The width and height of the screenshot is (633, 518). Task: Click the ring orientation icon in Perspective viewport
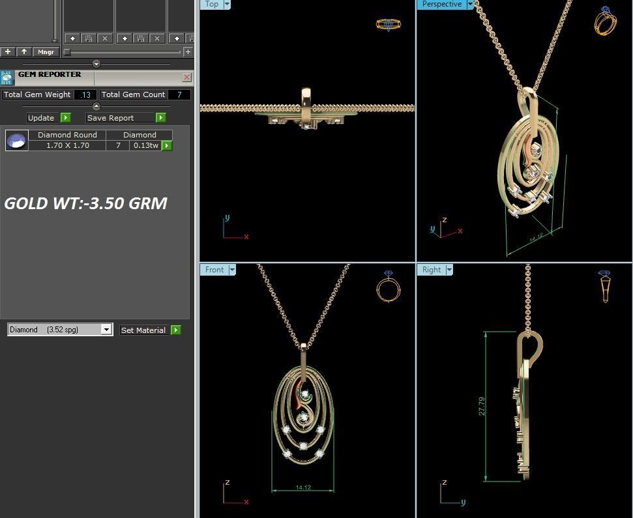tap(606, 21)
